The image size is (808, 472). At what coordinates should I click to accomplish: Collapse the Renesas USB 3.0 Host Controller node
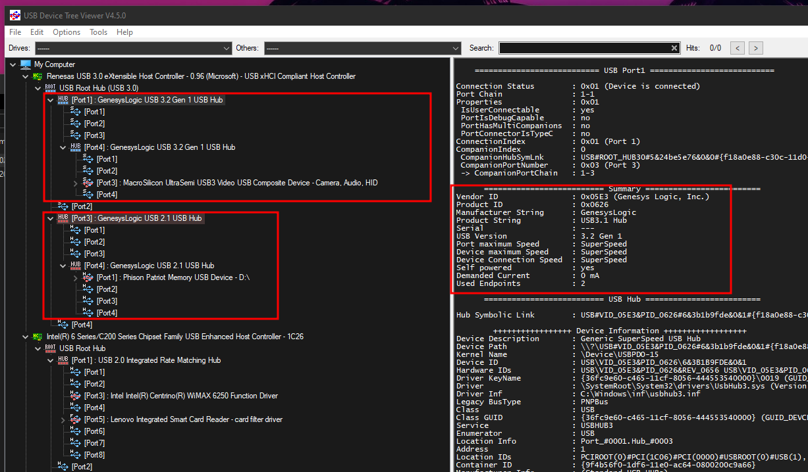tap(26, 76)
